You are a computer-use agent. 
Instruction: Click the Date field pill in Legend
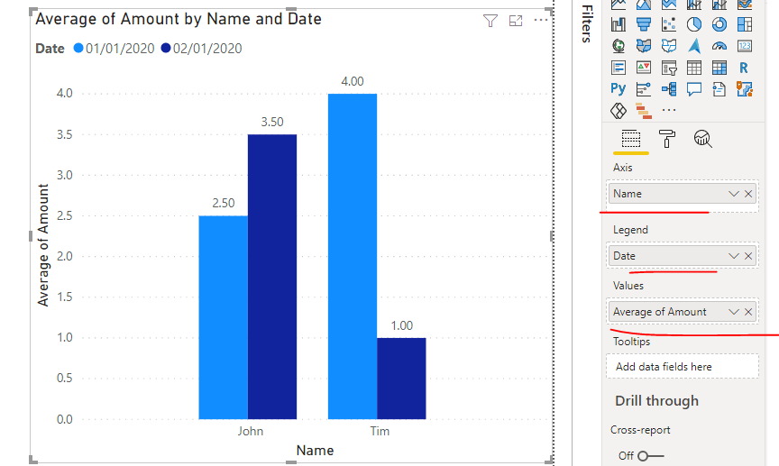tap(683, 256)
